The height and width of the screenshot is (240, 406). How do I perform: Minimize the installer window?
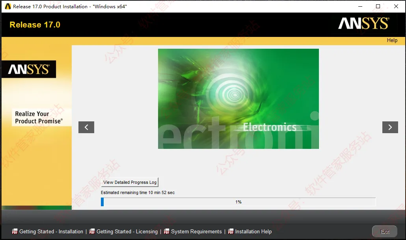(360, 6)
